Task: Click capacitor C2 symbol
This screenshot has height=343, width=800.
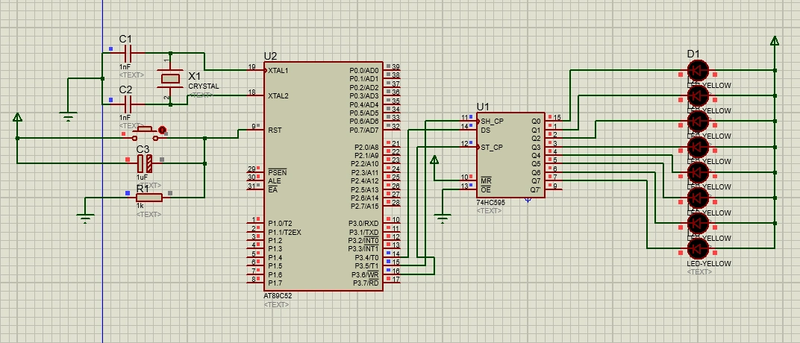Action: pos(126,100)
